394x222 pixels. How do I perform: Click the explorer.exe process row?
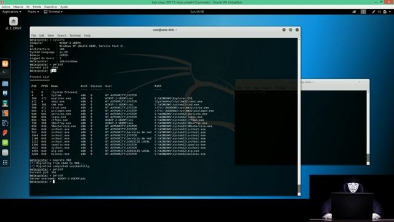[x=112, y=99]
